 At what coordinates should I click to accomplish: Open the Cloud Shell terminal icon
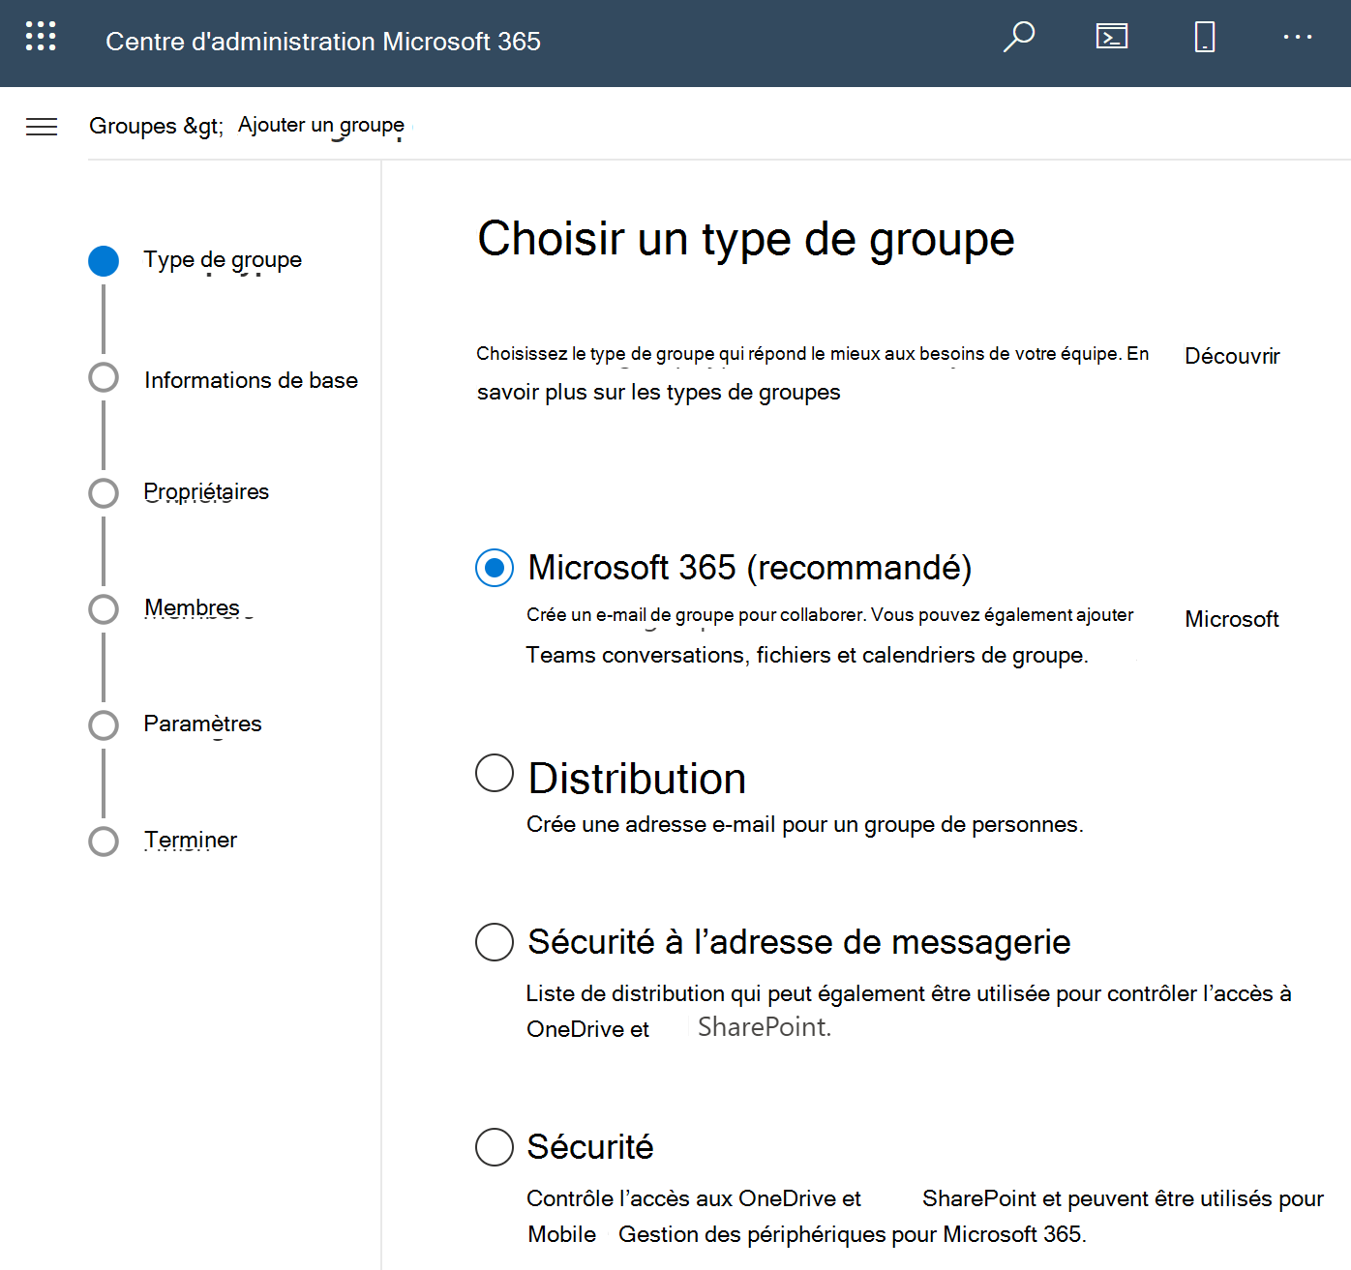[x=1112, y=37]
